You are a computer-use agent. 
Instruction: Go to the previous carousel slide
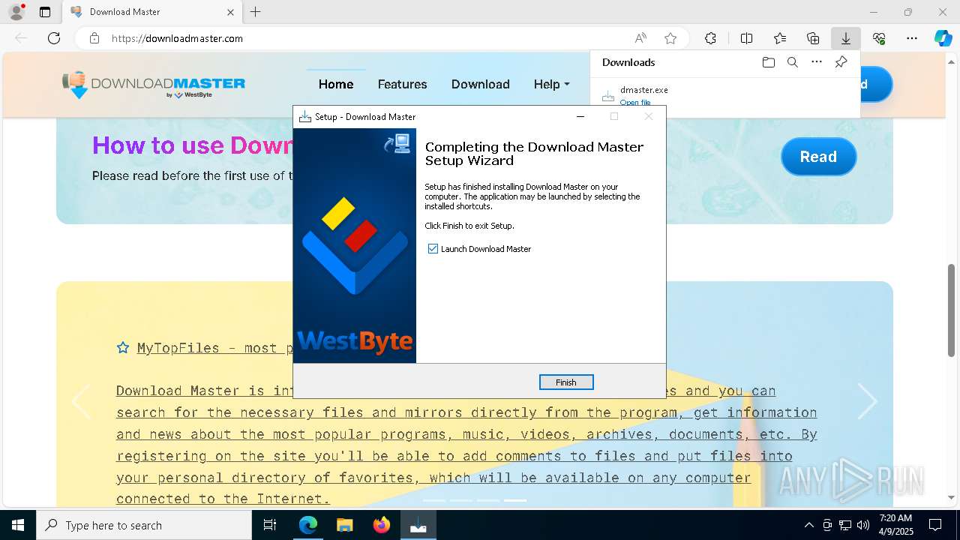point(81,401)
